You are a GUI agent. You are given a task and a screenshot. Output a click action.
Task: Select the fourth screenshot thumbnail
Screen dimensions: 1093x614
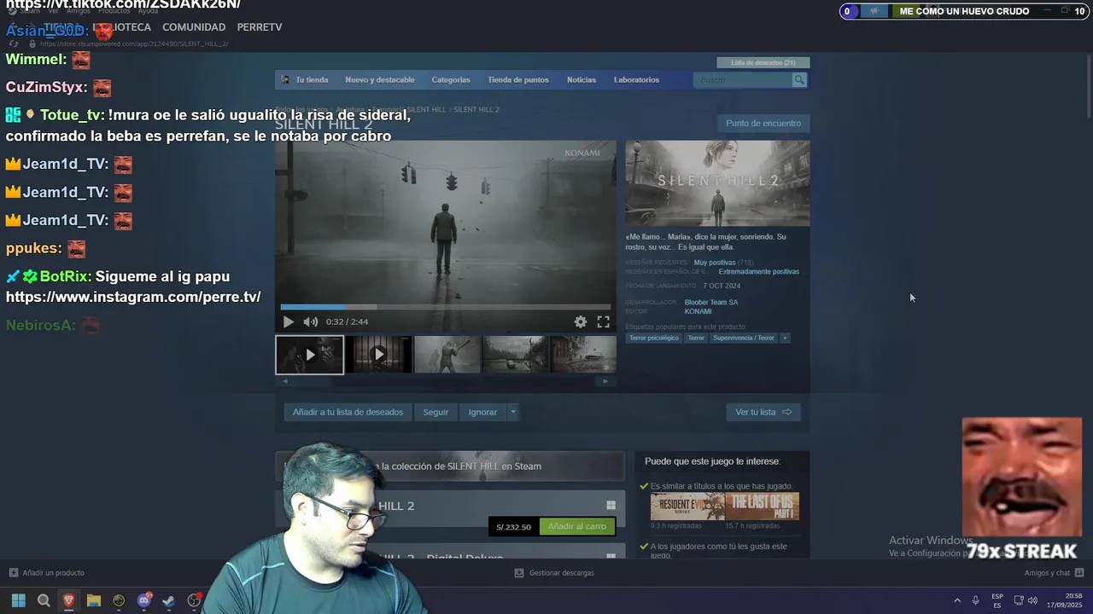pos(516,355)
